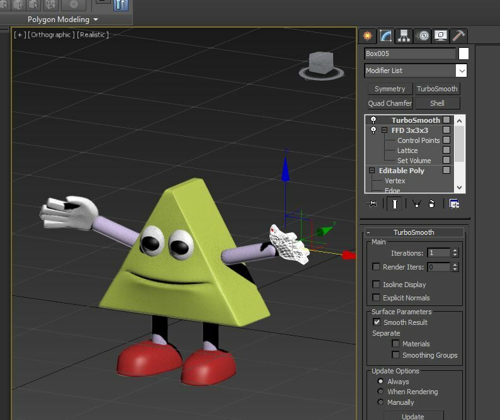Open the Orthographic viewport menu label
Screen dimensions: 500x420
click(x=51, y=35)
